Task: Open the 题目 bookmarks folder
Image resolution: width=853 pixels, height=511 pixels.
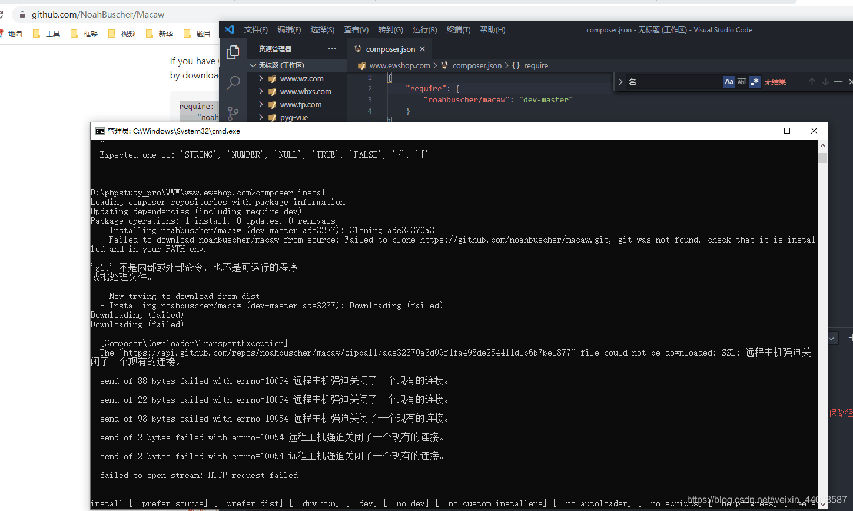Action: point(197,34)
